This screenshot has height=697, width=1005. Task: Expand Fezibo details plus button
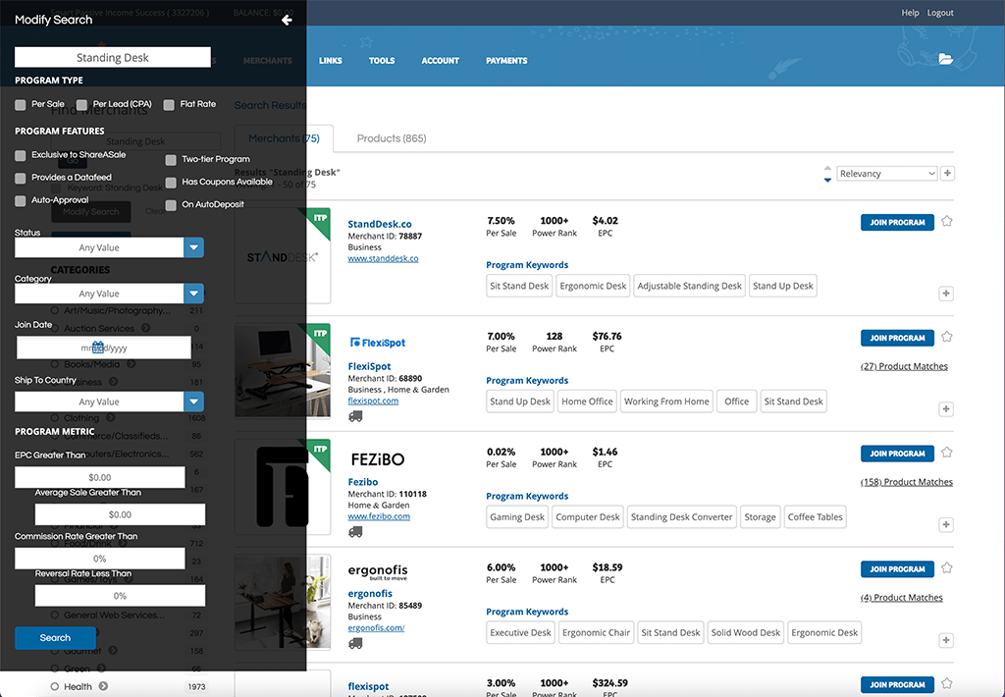pos(945,524)
